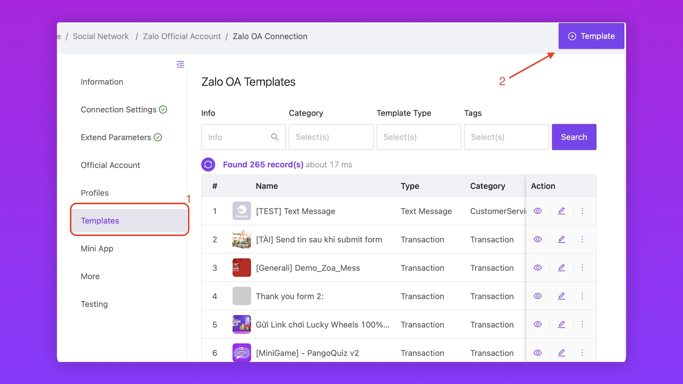
Task: Collapse the sidebar menu icon
Action: 180,64
